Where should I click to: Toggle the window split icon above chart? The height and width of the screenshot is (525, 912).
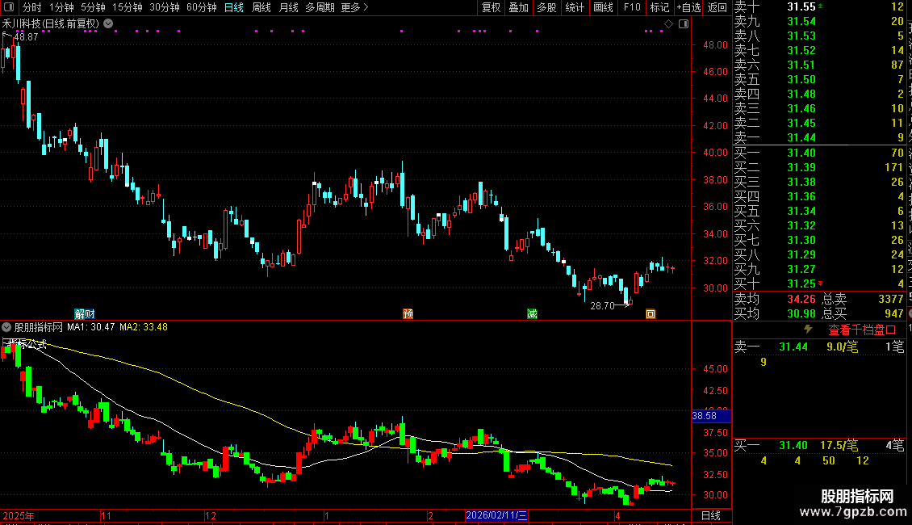click(x=684, y=24)
